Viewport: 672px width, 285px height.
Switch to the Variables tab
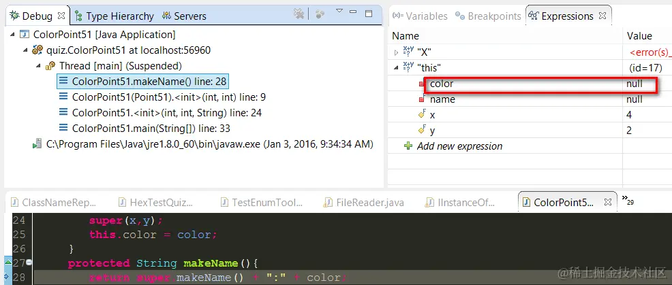421,16
